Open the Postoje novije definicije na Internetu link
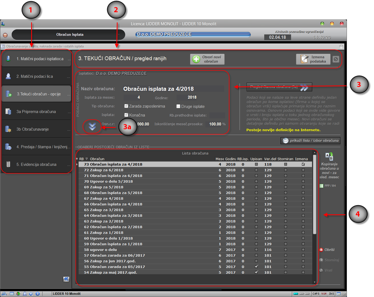 pos(283,130)
